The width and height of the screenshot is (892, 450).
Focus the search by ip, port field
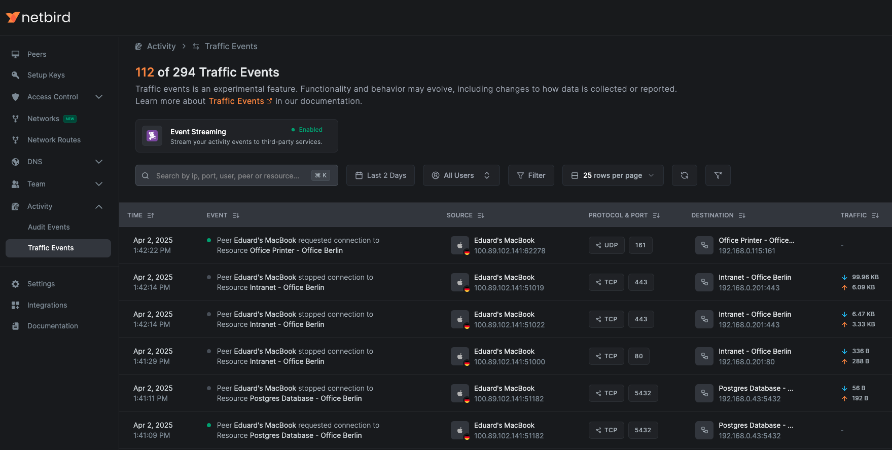point(227,176)
